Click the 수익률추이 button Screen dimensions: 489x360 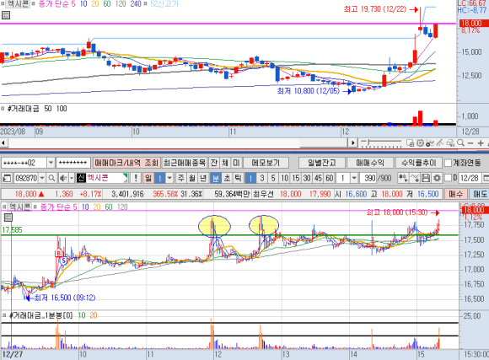pyautogui.click(x=418, y=163)
